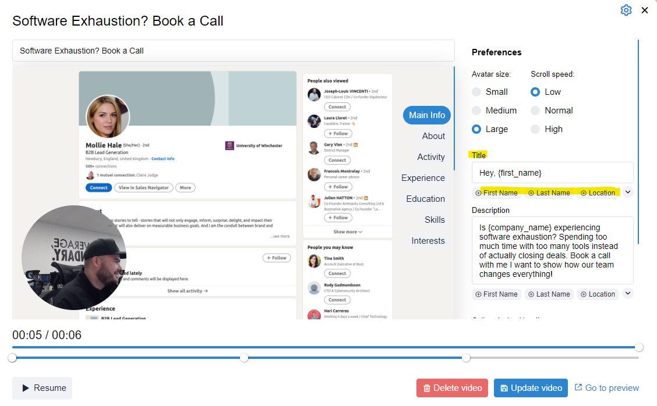Viewport: 657px width, 406px height.
Task: Resume video playback
Action: (x=43, y=388)
